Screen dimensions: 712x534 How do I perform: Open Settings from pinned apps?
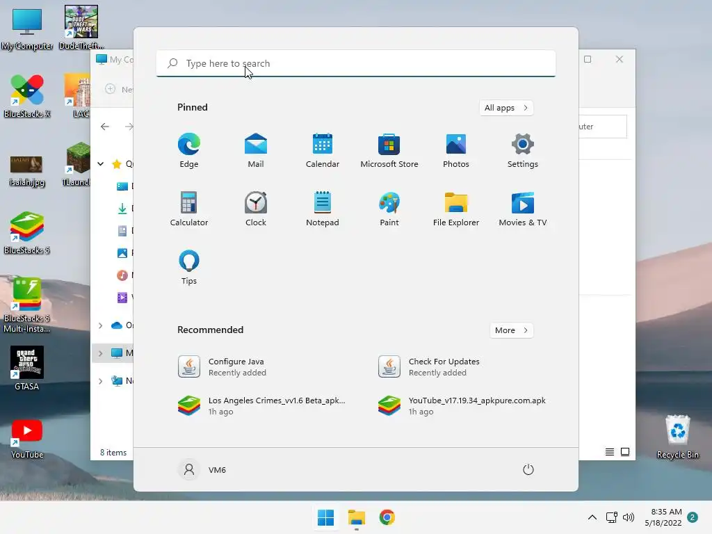[x=523, y=151]
